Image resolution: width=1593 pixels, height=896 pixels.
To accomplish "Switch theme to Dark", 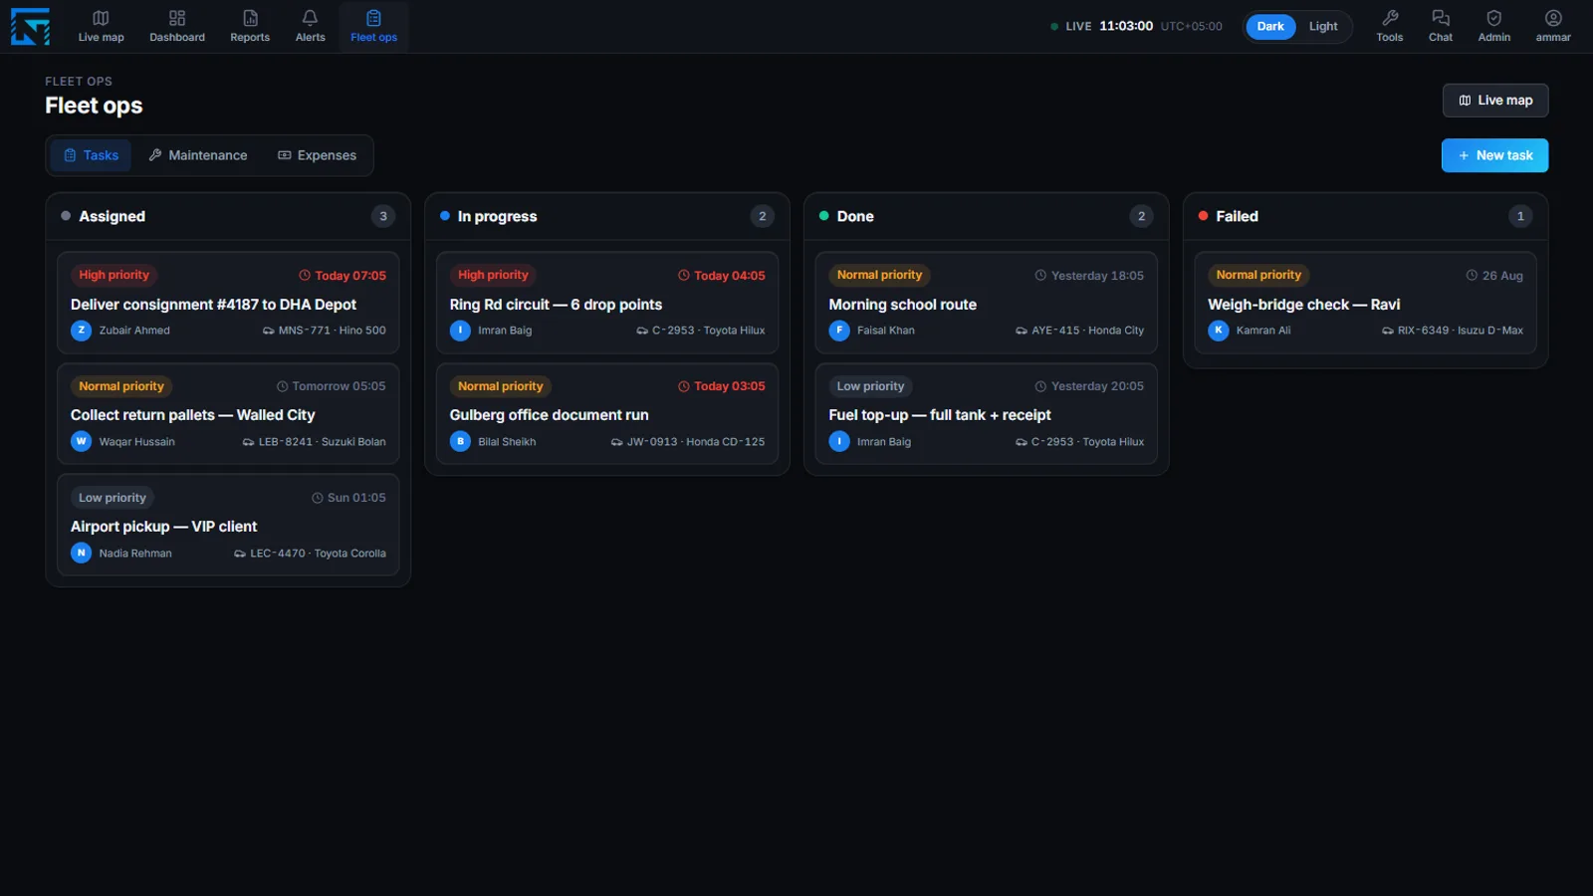I will [1270, 27].
